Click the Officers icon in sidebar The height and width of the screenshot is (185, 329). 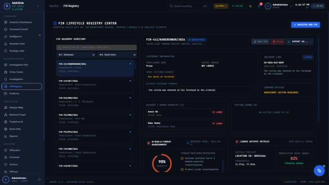(x=6, y=172)
